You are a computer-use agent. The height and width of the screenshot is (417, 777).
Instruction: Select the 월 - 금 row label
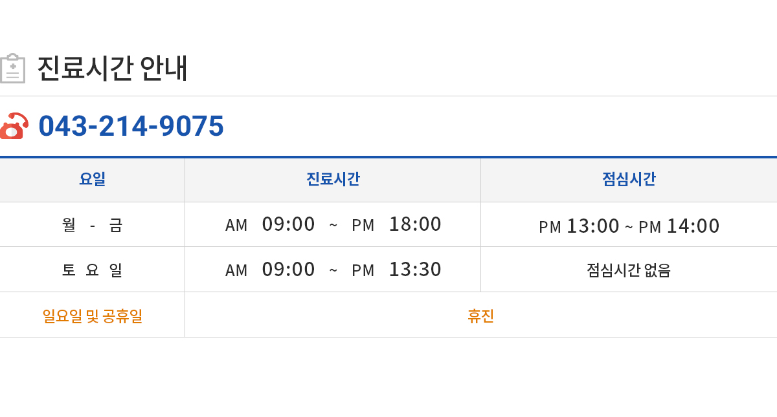92,225
